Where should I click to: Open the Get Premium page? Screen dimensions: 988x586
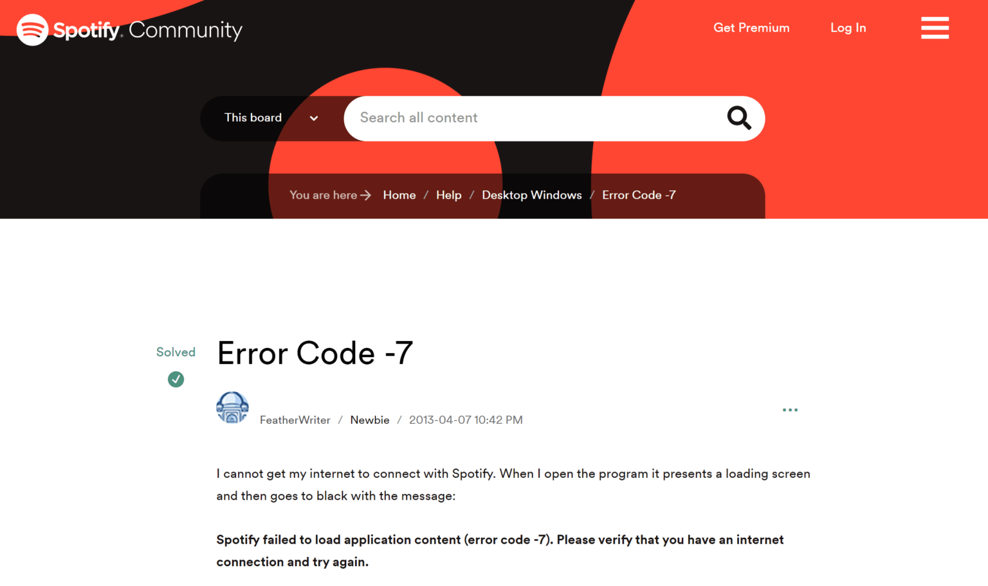point(751,28)
